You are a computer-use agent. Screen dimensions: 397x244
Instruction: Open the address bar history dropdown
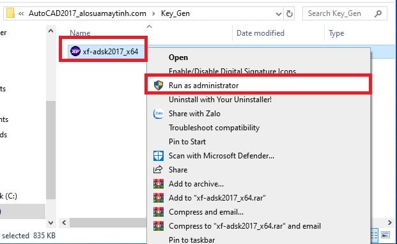(x=279, y=13)
